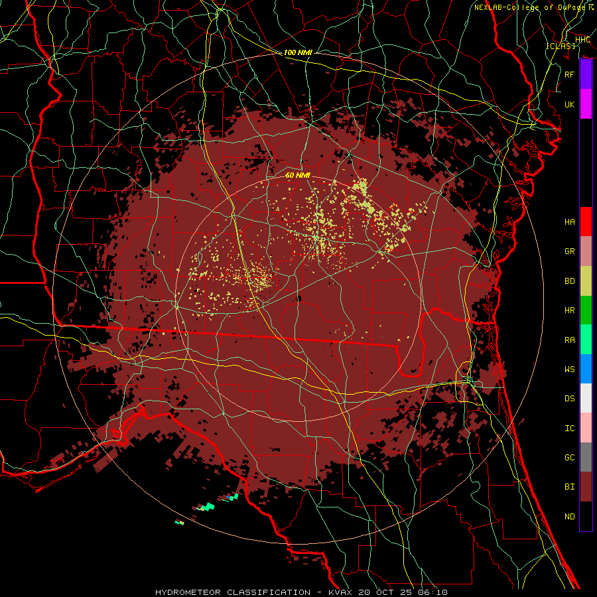Image resolution: width=597 pixels, height=597 pixels.
Task: Click the HR green legend swatch
Action: 586,310
